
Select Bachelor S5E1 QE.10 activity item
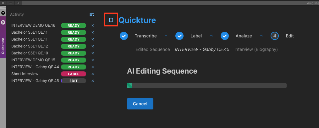[30, 53]
